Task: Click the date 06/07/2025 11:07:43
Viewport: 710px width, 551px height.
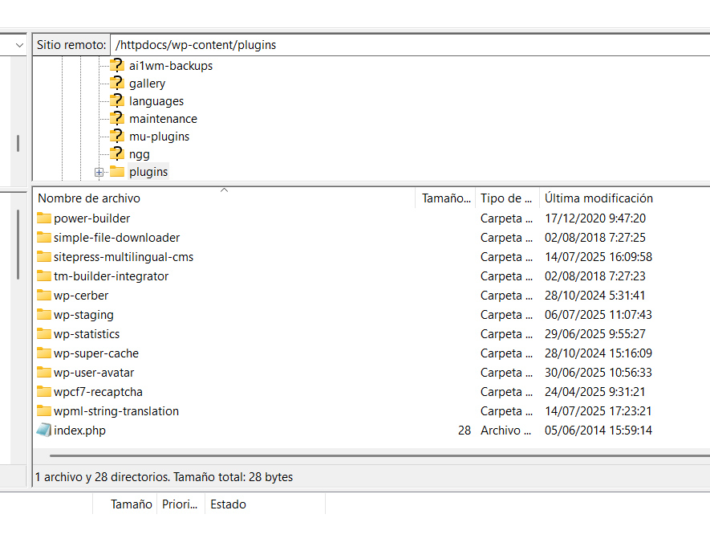Action: point(598,314)
